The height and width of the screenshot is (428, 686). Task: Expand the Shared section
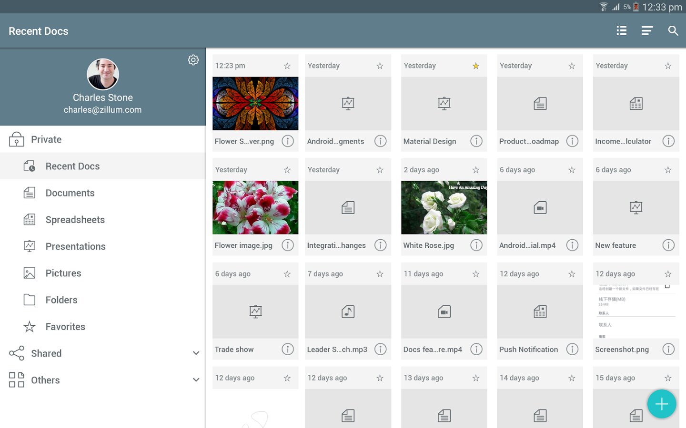pos(196,353)
